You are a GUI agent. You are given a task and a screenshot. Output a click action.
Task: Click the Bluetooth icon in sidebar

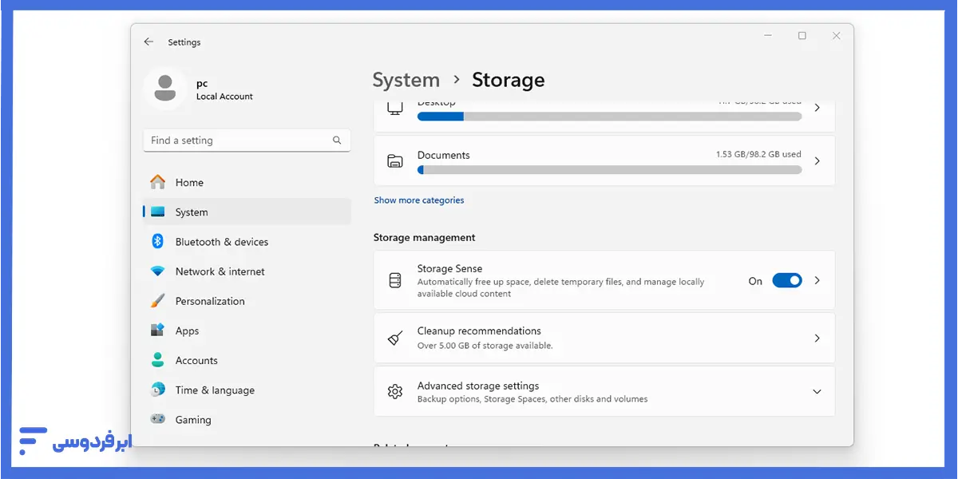158,242
